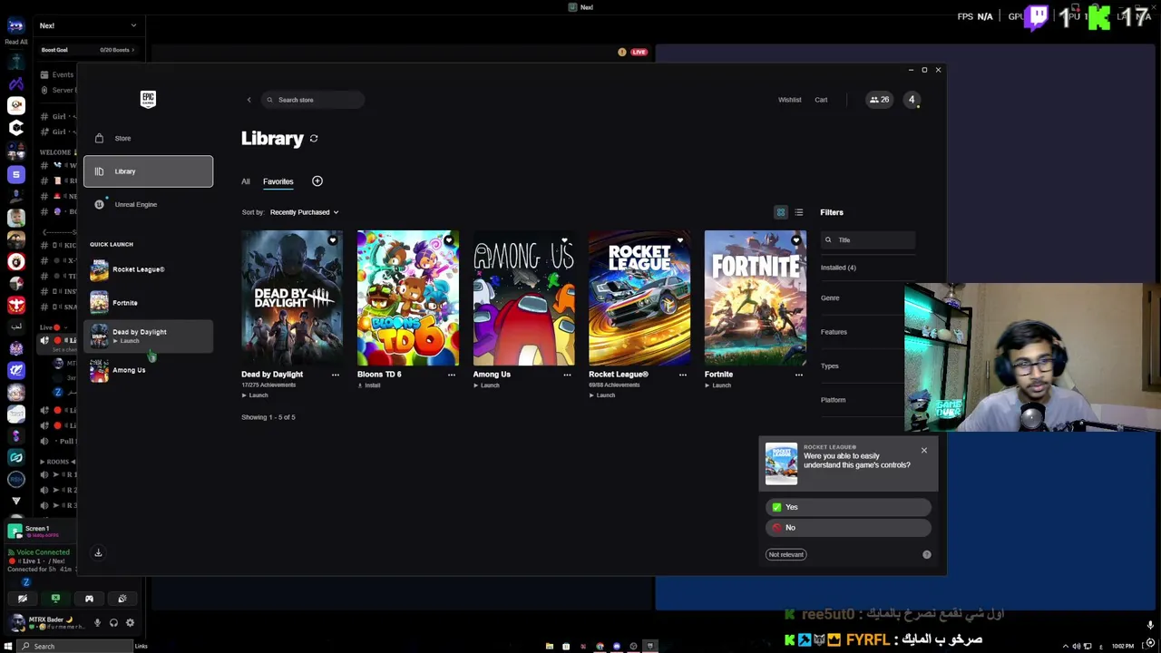Image resolution: width=1161 pixels, height=653 pixels.
Task: Unfavorite Rocket League heart icon
Action: pos(680,240)
